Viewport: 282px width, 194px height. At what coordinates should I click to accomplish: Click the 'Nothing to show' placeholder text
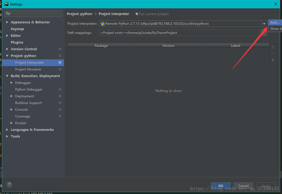pyautogui.click(x=168, y=91)
